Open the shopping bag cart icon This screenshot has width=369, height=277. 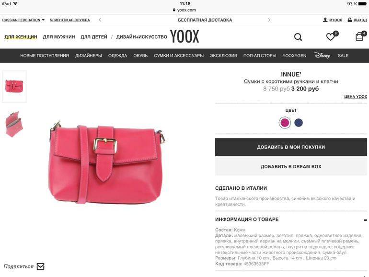[359, 37]
